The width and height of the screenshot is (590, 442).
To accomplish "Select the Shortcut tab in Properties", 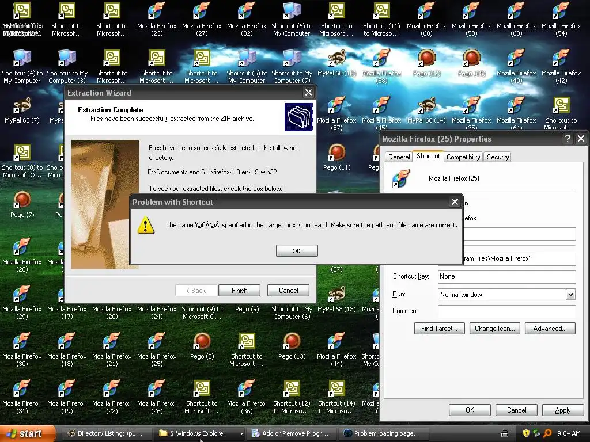I will 428,156.
